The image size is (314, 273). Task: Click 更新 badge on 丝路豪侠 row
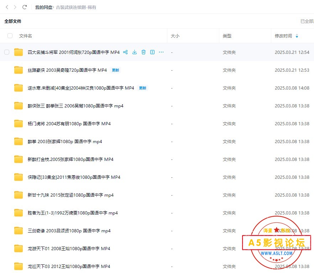(x=116, y=70)
